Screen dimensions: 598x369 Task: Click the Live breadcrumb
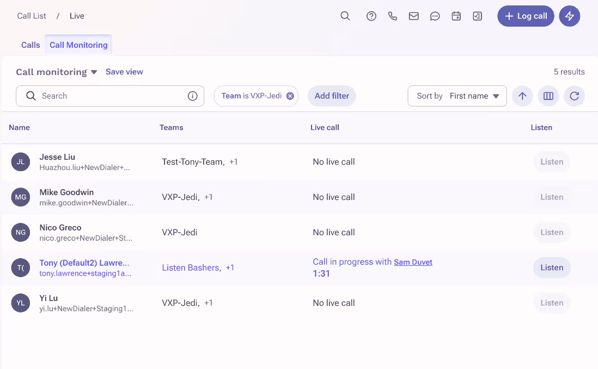pyautogui.click(x=77, y=16)
